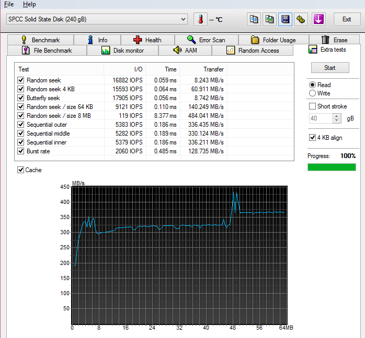Screen dimensions: 365x338
Task: Click the short stroke gB input field
Action: pyautogui.click(x=321, y=118)
